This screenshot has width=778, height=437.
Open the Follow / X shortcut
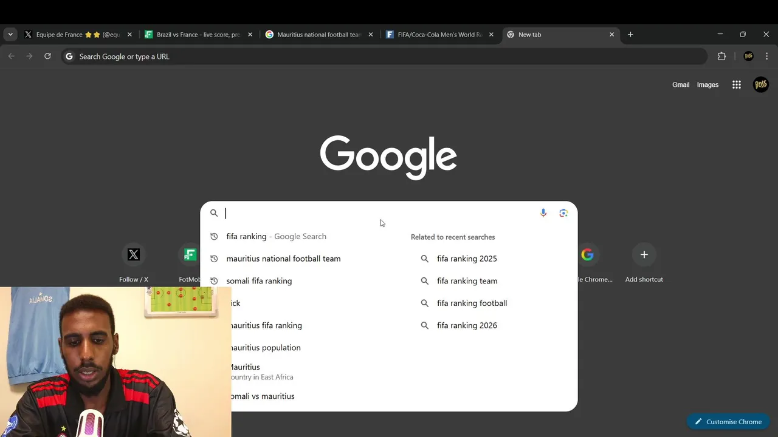134,262
